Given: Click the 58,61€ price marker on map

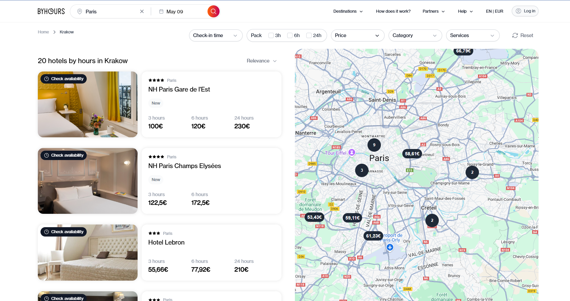Looking at the screenshot, I should pos(412,154).
